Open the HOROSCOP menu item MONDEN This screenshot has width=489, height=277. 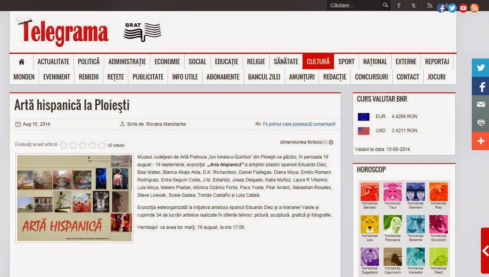pyautogui.click(x=24, y=77)
